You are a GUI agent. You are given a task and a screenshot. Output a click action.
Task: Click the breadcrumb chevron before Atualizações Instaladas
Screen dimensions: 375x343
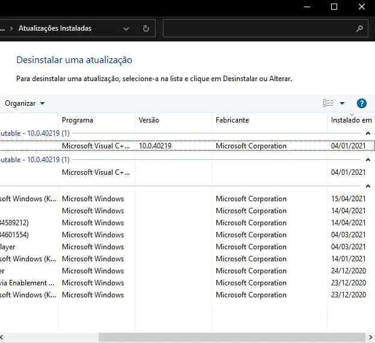(11, 28)
